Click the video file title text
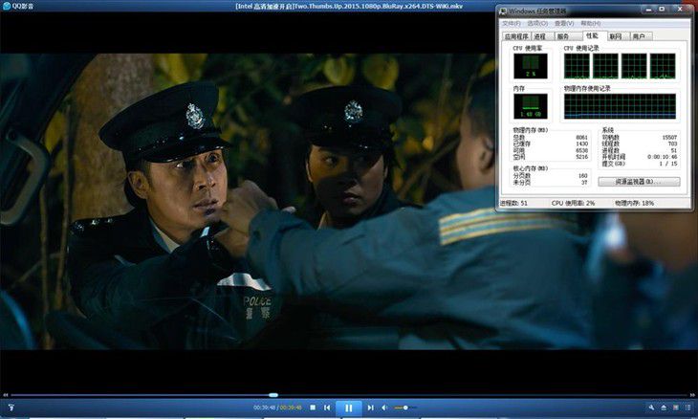 (x=349, y=7)
